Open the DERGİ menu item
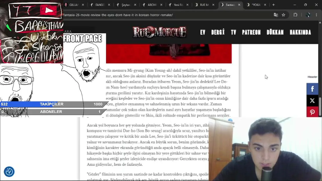The width and height of the screenshot is (322, 181). tap(218, 32)
